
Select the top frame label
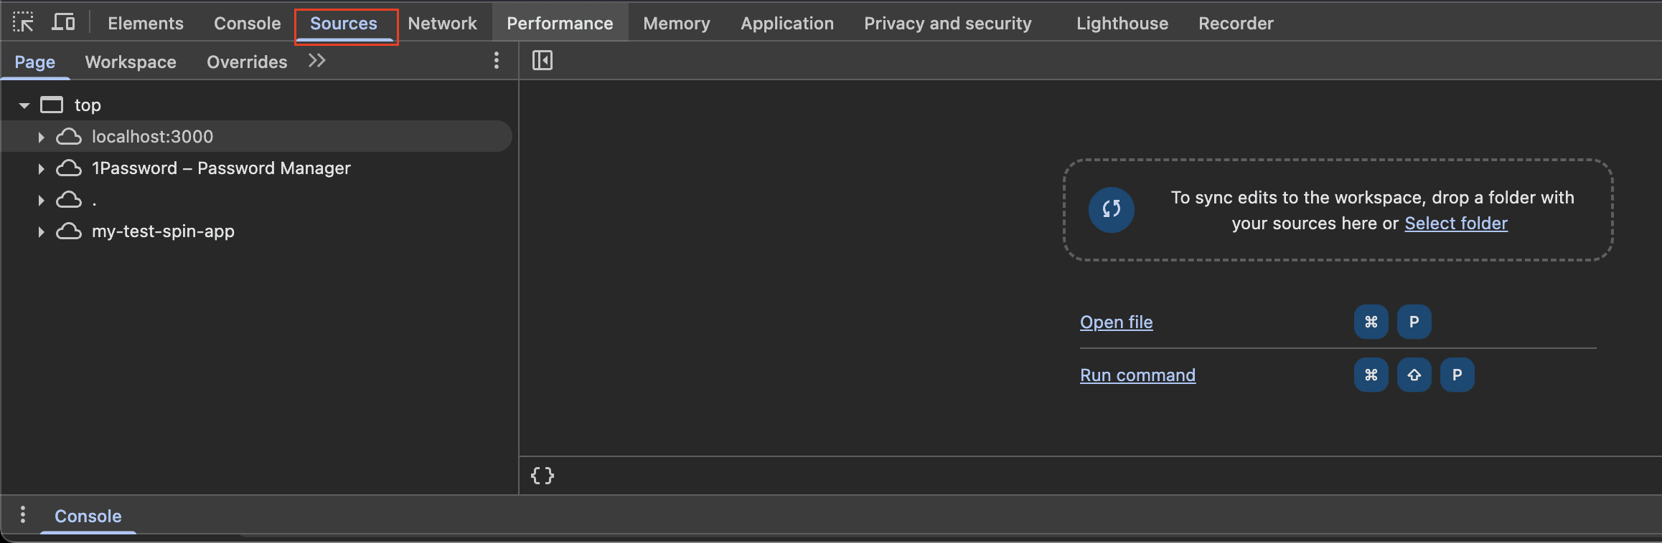pos(88,105)
